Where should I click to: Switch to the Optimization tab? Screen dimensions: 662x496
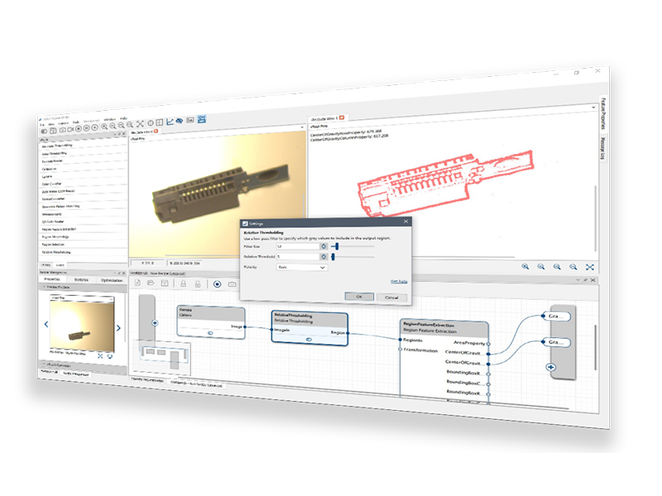pyautogui.click(x=111, y=280)
